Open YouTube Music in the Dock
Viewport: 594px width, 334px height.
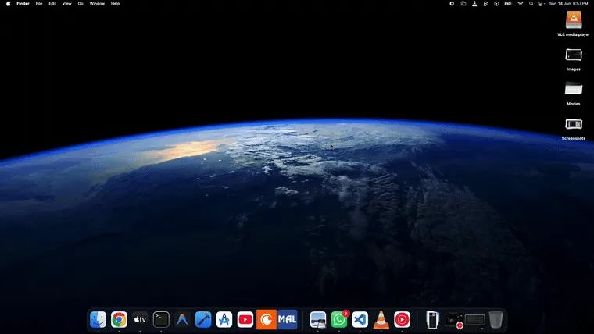(402, 320)
